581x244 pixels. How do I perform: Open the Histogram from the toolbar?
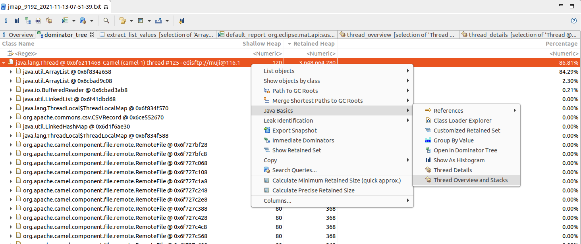coord(17,21)
